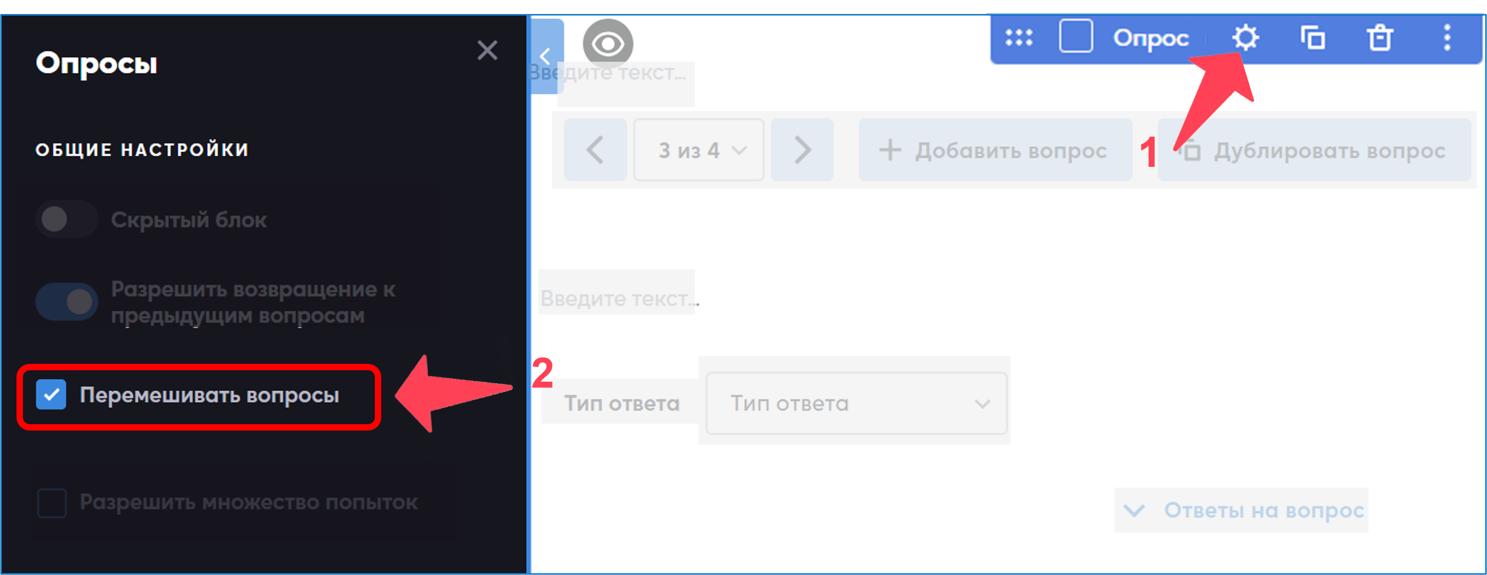Open the 3 из 4 question dropdown
The width and height of the screenshot is (1487, 575).
pyautogui.click(x=698, y=150)
